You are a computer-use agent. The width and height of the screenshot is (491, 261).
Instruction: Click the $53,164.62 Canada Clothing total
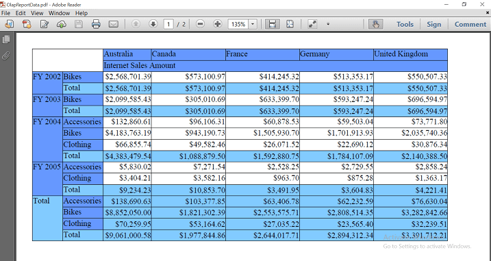[x=188, y=224]
